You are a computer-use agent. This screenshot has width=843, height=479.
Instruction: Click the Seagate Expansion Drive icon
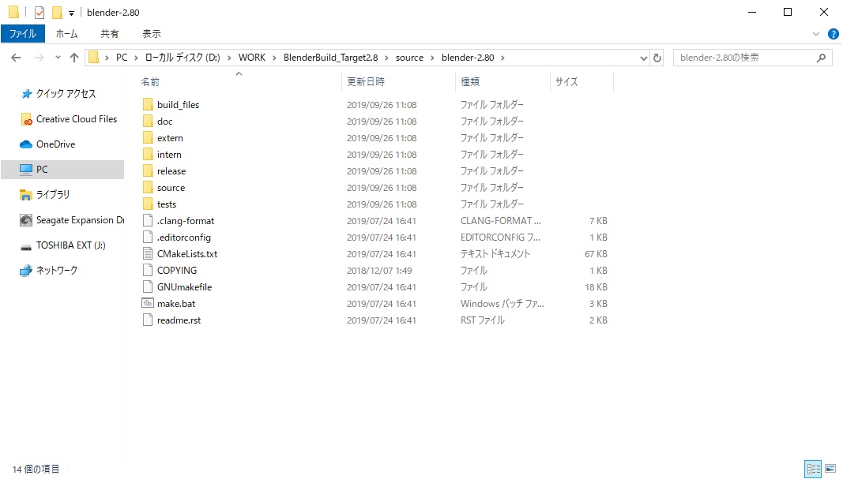coord(26,220)
